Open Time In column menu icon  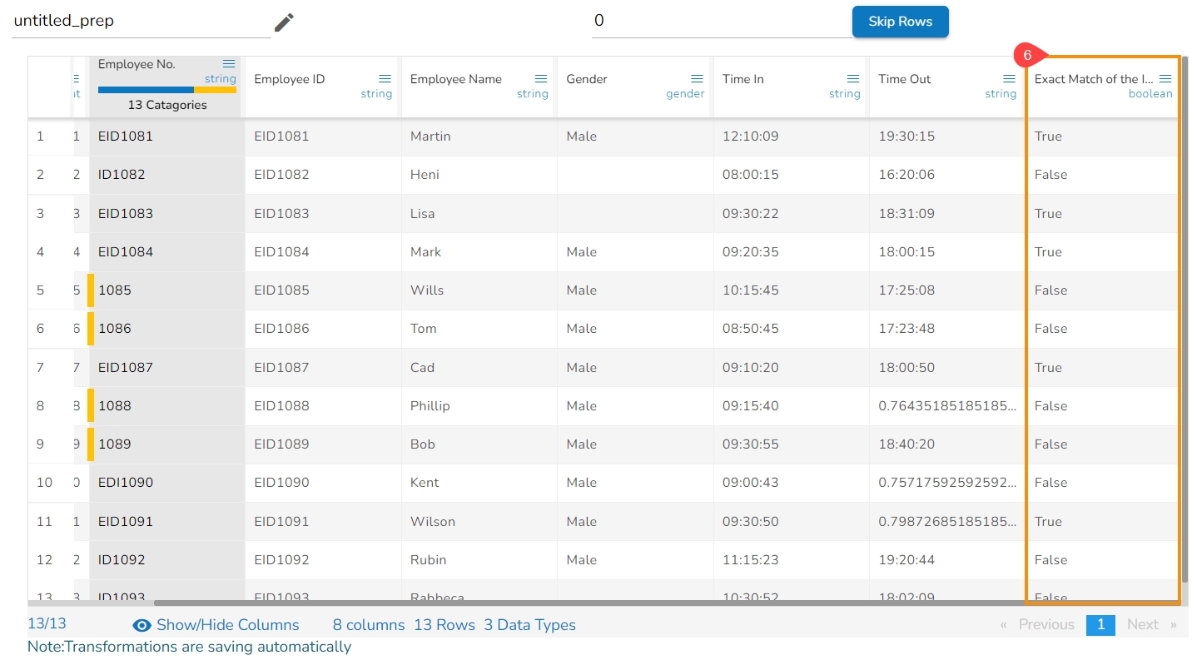(853, 79)
